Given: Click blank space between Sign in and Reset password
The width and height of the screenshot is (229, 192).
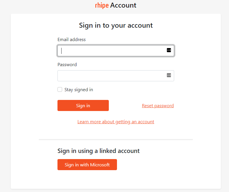Looking at the screenshot, I should click(x=125, y=106).
